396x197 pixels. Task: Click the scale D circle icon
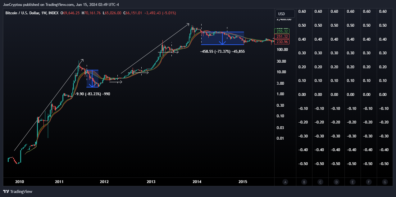336,182
